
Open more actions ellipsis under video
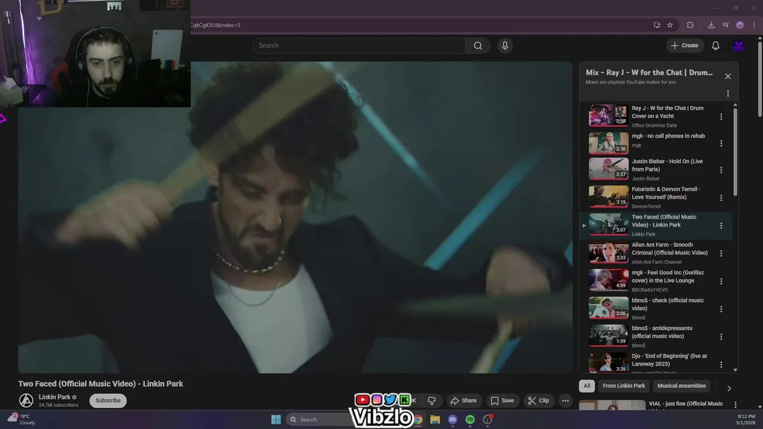[566, 400]
